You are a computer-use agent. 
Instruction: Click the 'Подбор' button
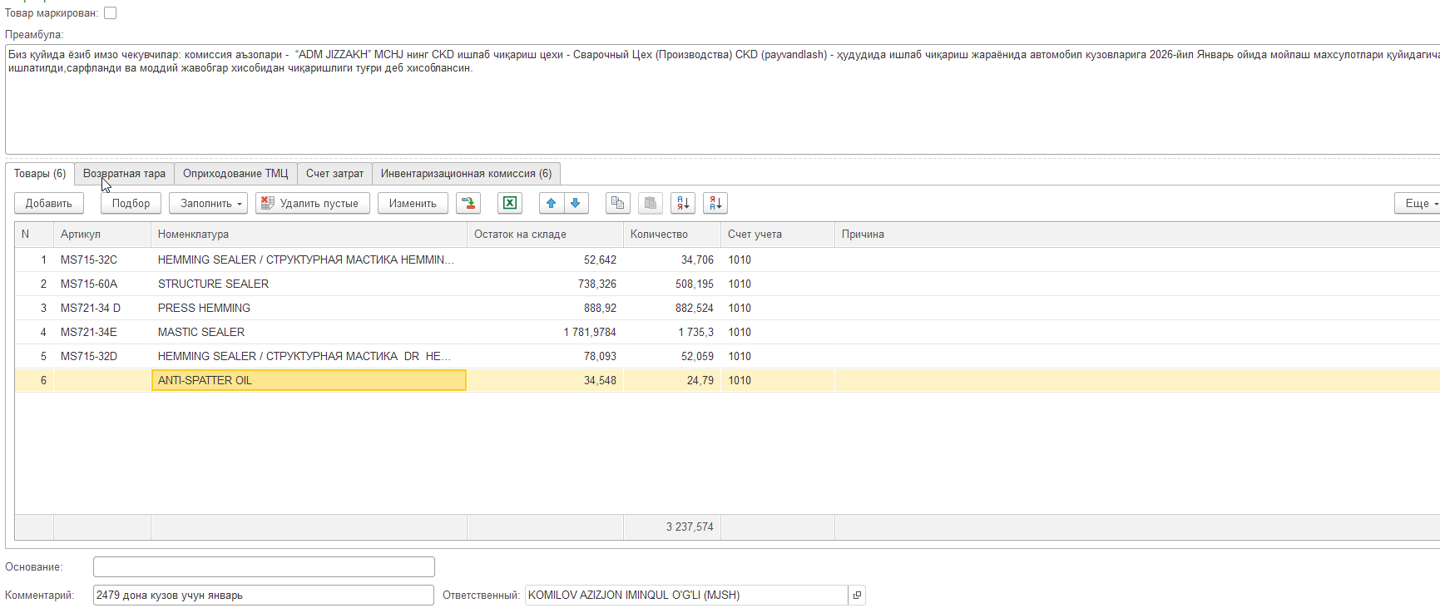coord(131,203)
